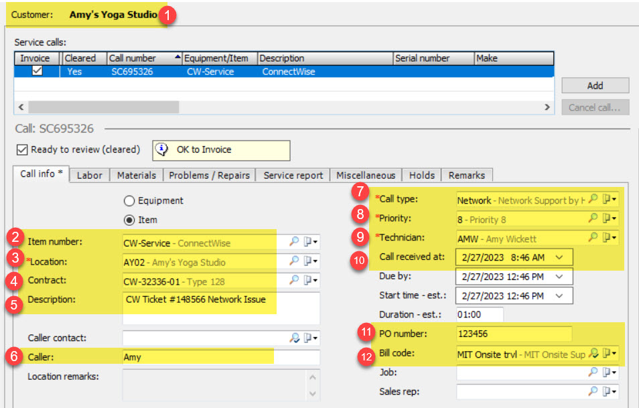Open the Problems / Repairs tab

(209, 176)
